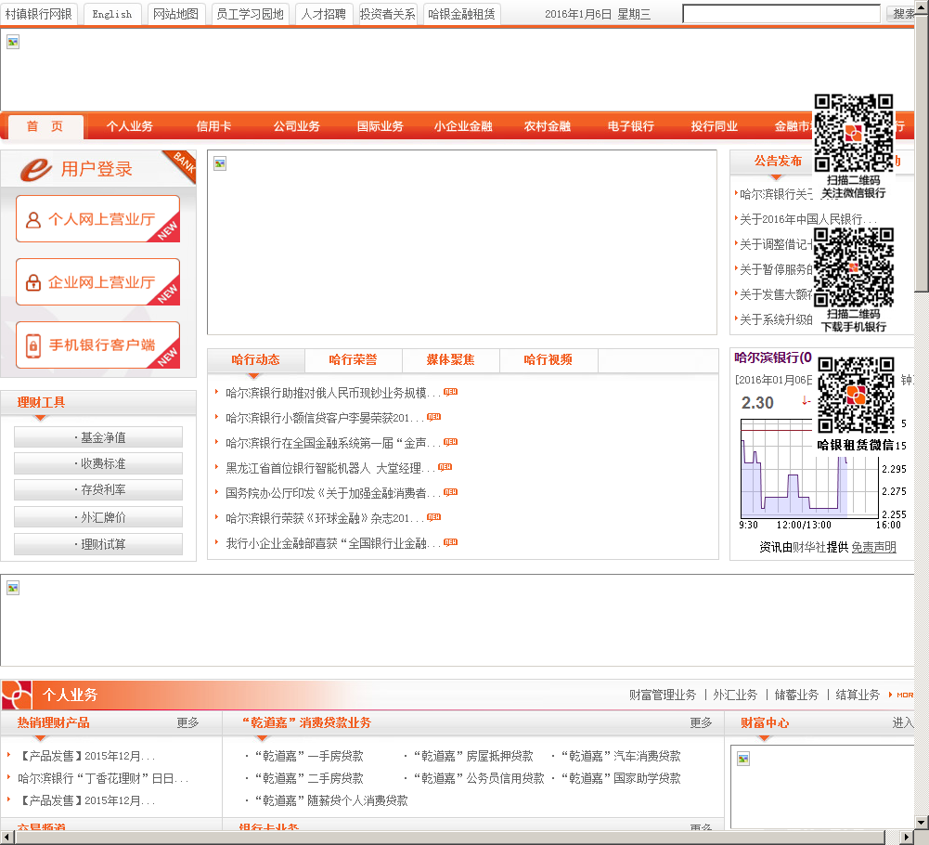Open 财富管理业务 link in 个人业务 header

click(x=663, y=695)
